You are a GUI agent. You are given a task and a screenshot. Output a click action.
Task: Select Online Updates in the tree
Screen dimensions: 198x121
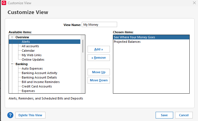coord(33,60)
